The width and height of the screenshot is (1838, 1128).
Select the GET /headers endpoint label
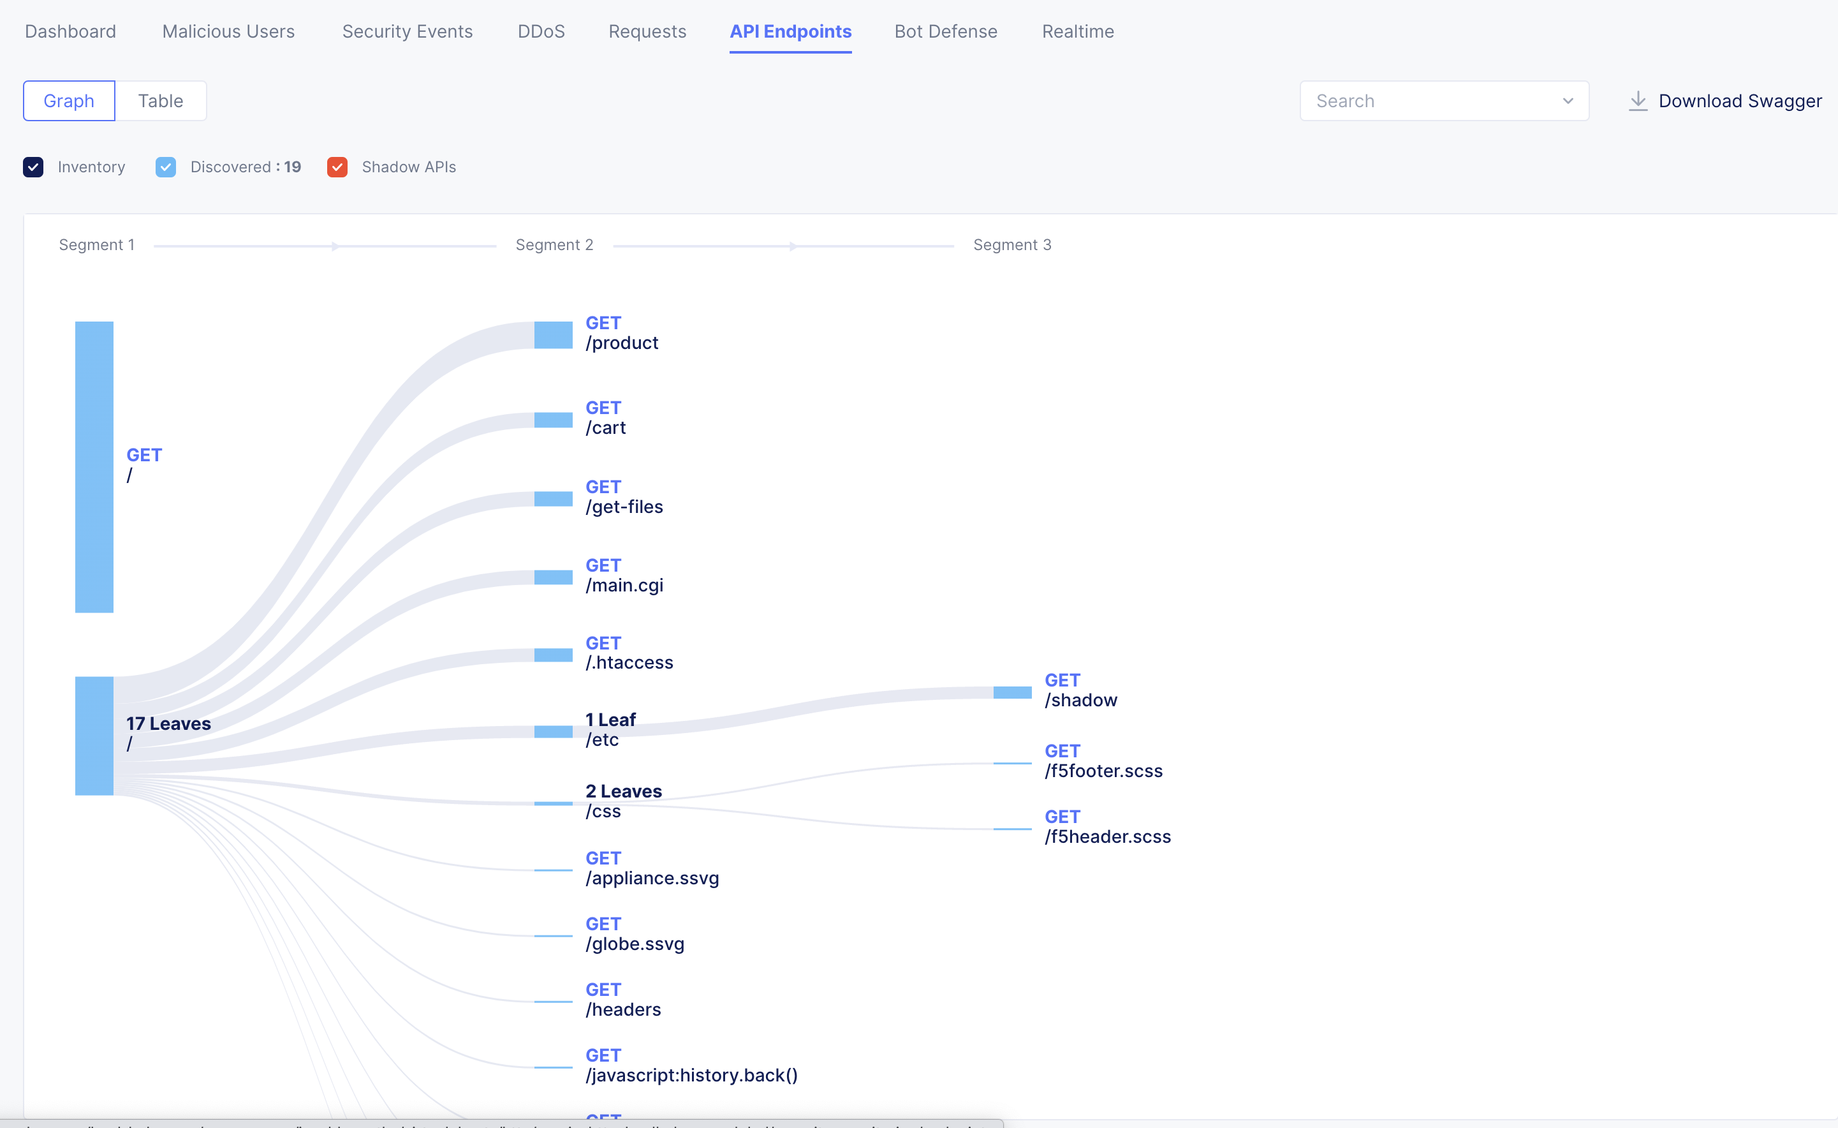pyautogui.click(x=622, y=1000)
